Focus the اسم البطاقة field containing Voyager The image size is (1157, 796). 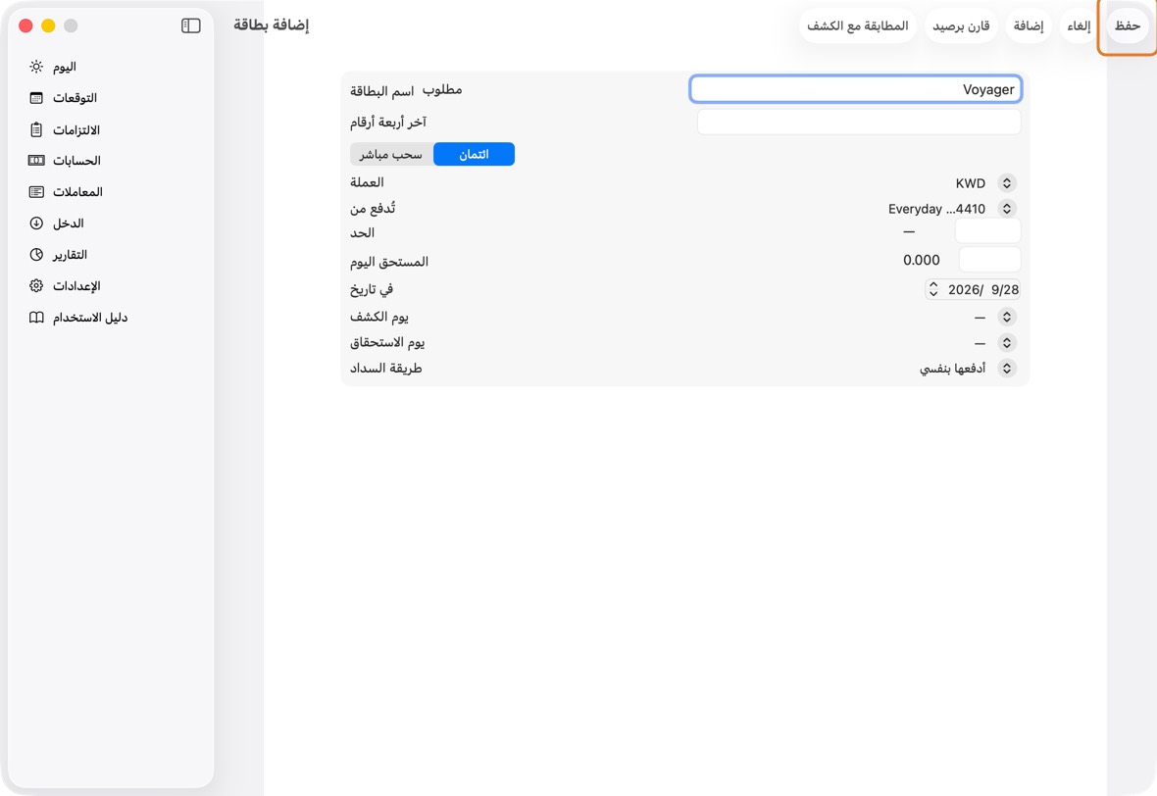pyautogui.click(x=856, y=89)
